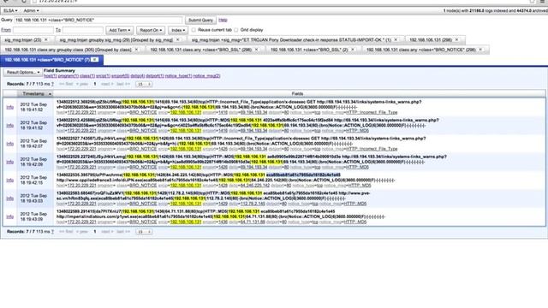Click the 'To' date label link
The width and height of the screenshot is (548, 308).
pyautogui.click(x=58, y=30)
